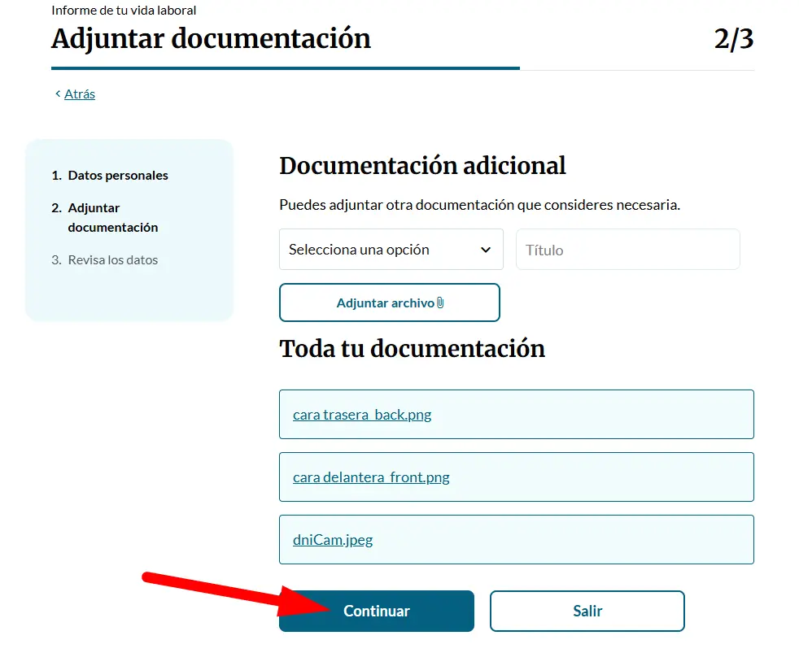799x666 pixels.
Task: Open the cara trasera_back.png file link
Action: point(362,415)
